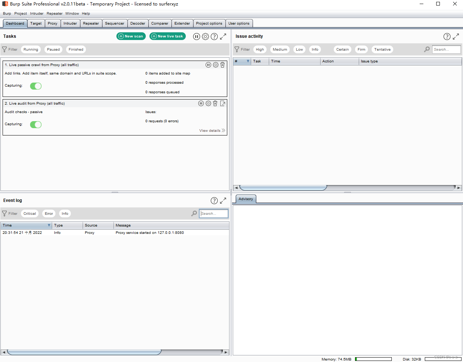The width and height of the screenshot is (463, 362).
Task: Open settings for the Live passive crawl task
Action: click(216, 65)
